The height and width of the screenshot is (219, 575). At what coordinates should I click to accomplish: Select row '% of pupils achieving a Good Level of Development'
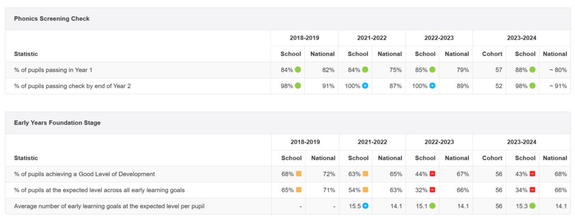pos(287,174)
